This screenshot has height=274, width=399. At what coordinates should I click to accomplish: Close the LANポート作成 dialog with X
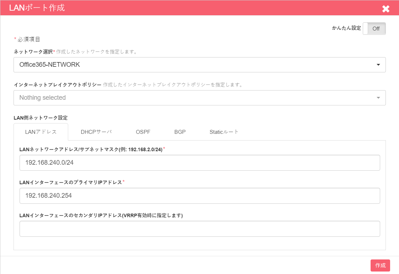pyautogui.click(x=385, y=9)
